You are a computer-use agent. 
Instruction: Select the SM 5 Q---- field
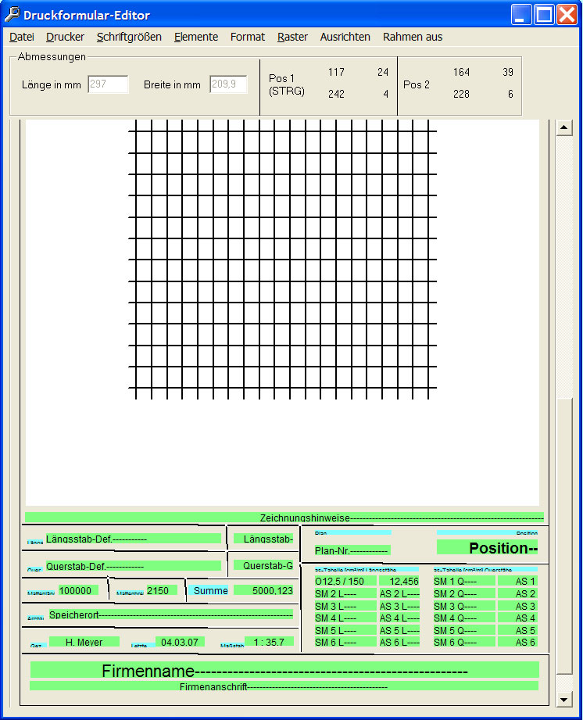coord(464,630)
